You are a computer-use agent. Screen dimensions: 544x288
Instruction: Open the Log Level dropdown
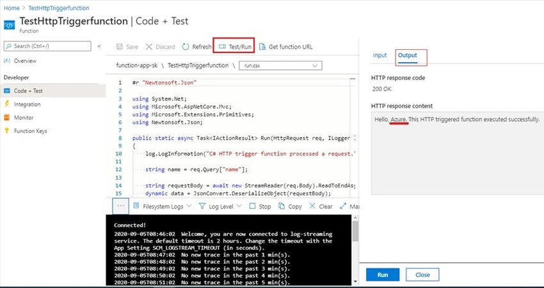pos(220,207)
